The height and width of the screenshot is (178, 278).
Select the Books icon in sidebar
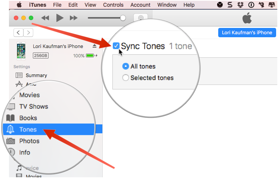click(x=10, y=118)
